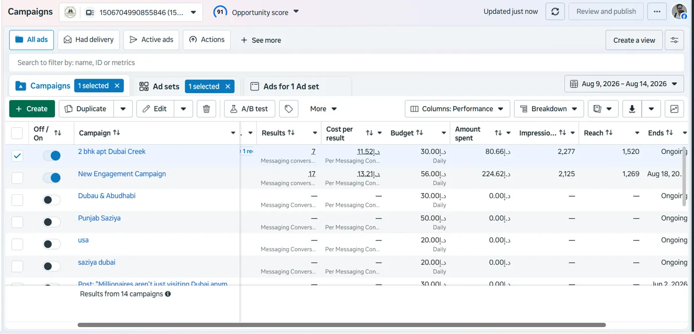Click See more views

coord(261,40)
